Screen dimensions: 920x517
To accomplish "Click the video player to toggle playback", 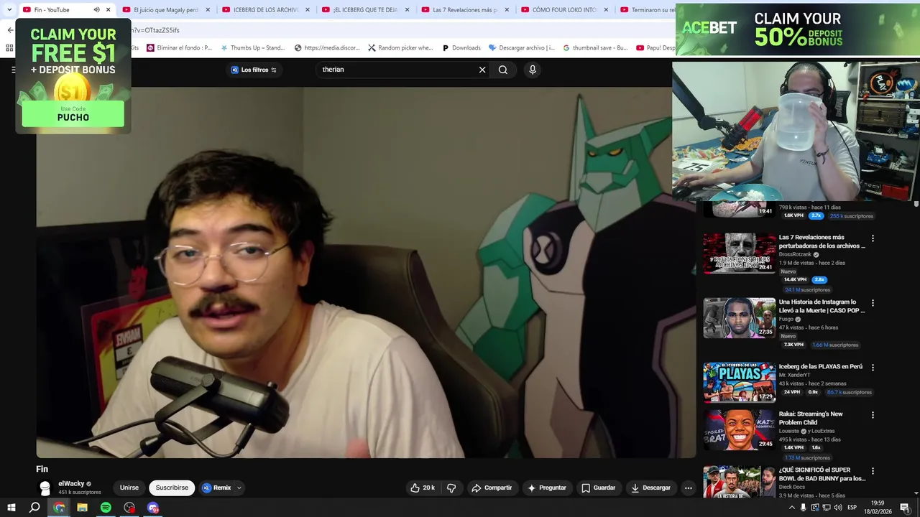I will coord(366,273).
